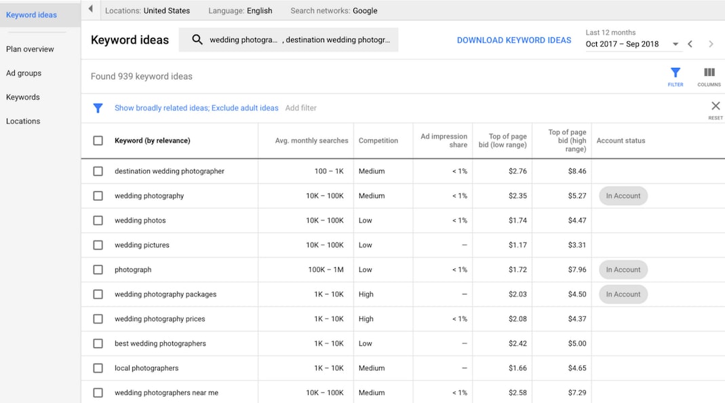
Task: Check wedding photographers near me row
Action: tap(98, 393)
